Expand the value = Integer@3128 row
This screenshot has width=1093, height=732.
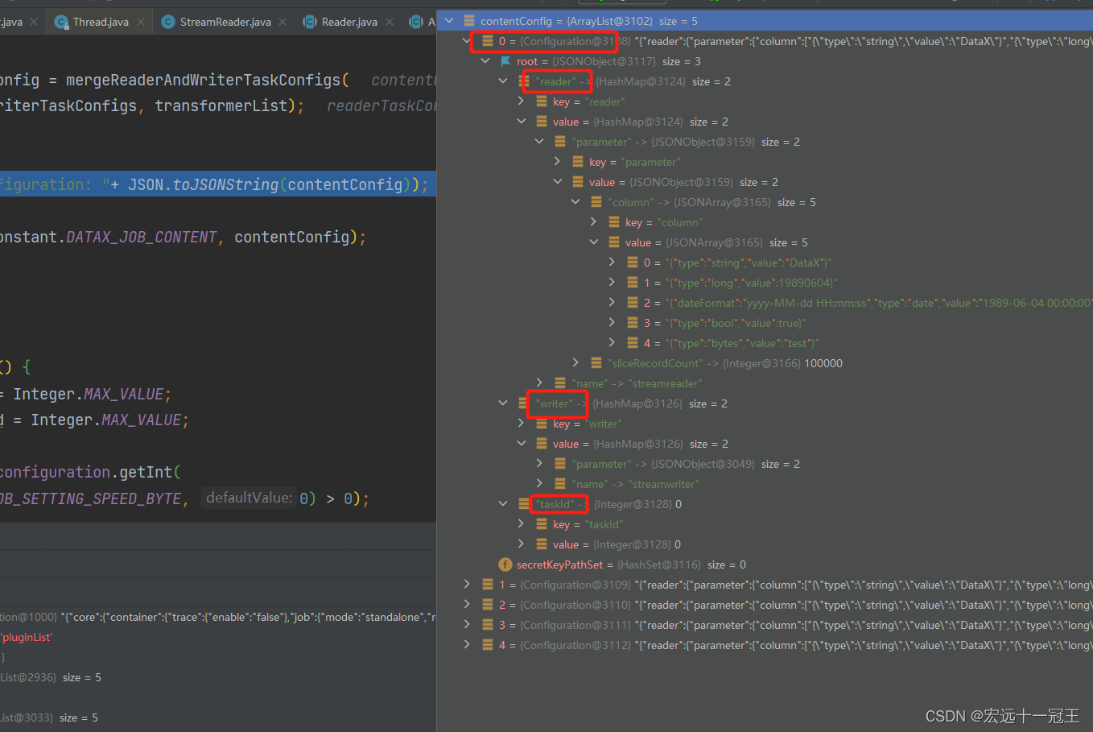point(522,544)
